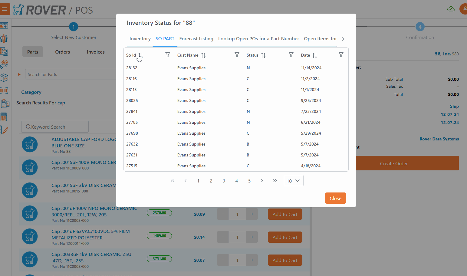Click the refund money-in-hand sidebar icon
467x276 pixels.
pyautogui.click(x=5, y=64)
